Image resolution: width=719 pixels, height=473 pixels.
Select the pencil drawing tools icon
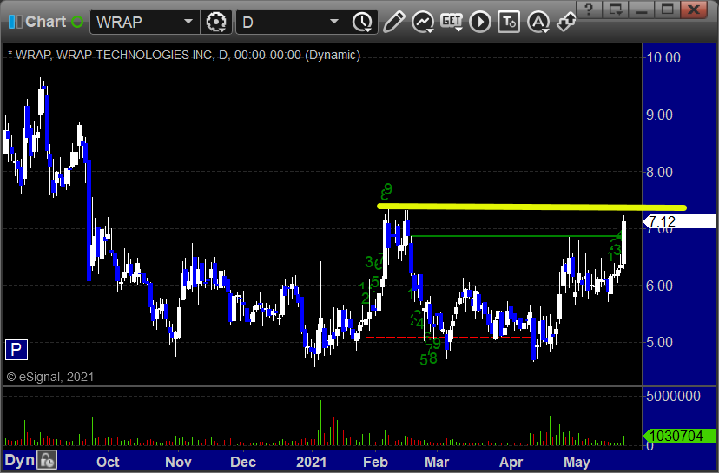(x=394, y=22)
